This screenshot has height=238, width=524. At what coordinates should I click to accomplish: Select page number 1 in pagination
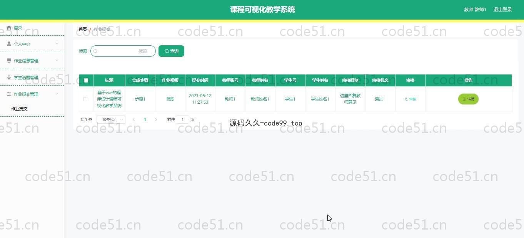[145, 119]
